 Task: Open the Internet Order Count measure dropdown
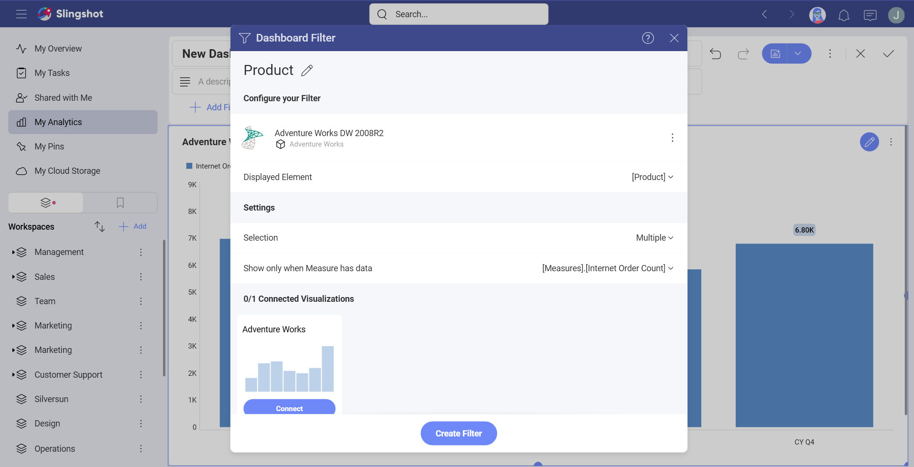pyautogui.click(x=608, y=268)
